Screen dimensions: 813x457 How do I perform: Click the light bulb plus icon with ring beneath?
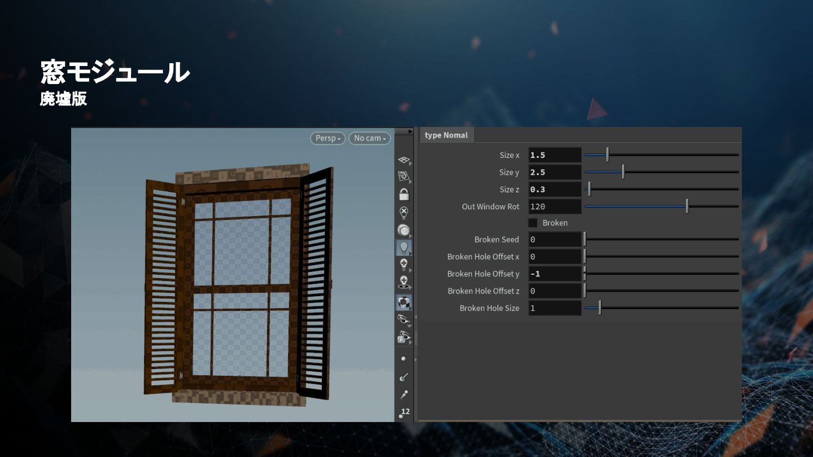[x=403, y=282]
